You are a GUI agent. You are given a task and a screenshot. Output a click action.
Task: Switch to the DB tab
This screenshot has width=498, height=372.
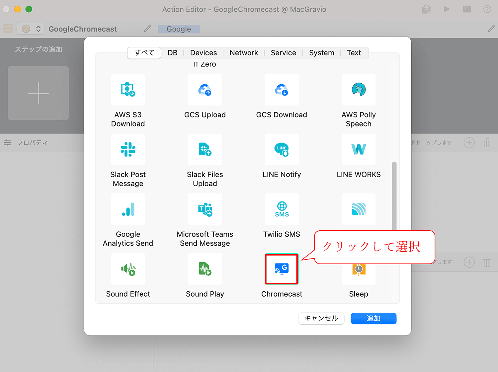[x=172, y=53]
